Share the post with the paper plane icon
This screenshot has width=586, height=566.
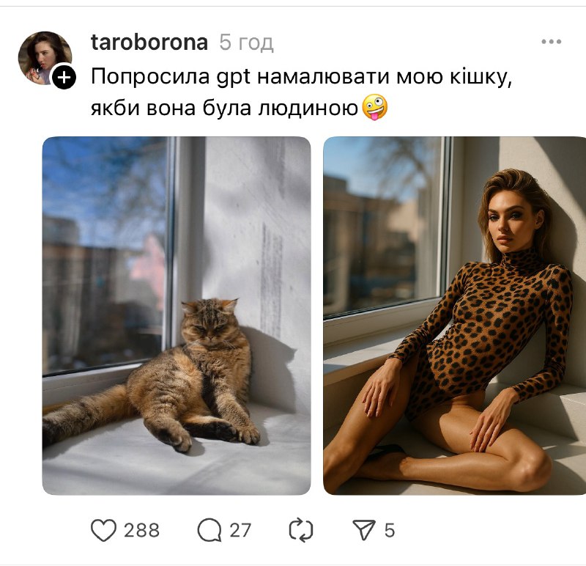point(364,530)
